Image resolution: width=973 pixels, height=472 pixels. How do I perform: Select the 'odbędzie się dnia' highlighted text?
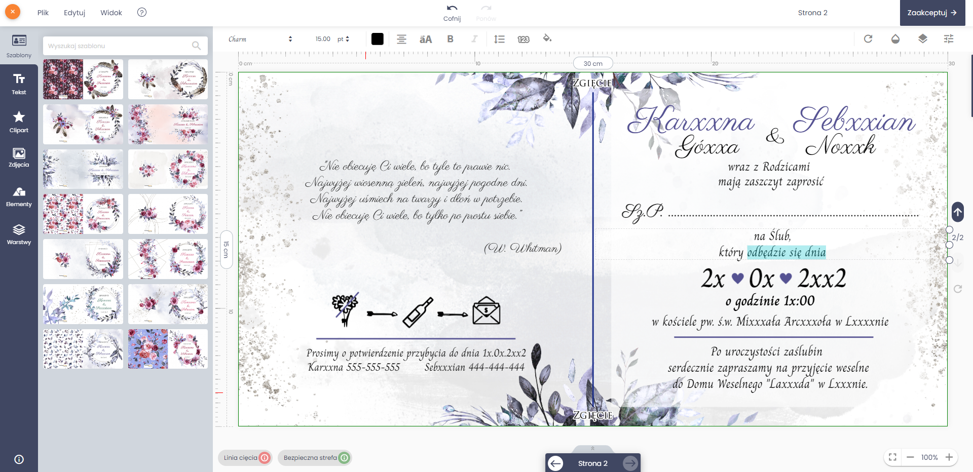click(x=787, y=252)
